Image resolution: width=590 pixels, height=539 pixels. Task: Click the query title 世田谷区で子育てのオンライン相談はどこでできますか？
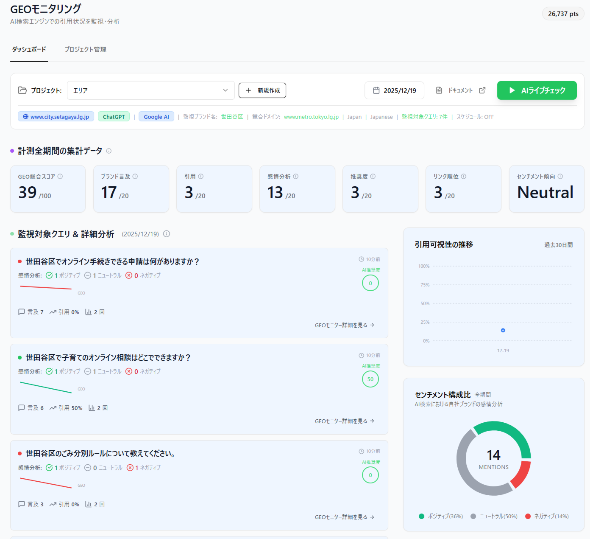pos(108,357)
